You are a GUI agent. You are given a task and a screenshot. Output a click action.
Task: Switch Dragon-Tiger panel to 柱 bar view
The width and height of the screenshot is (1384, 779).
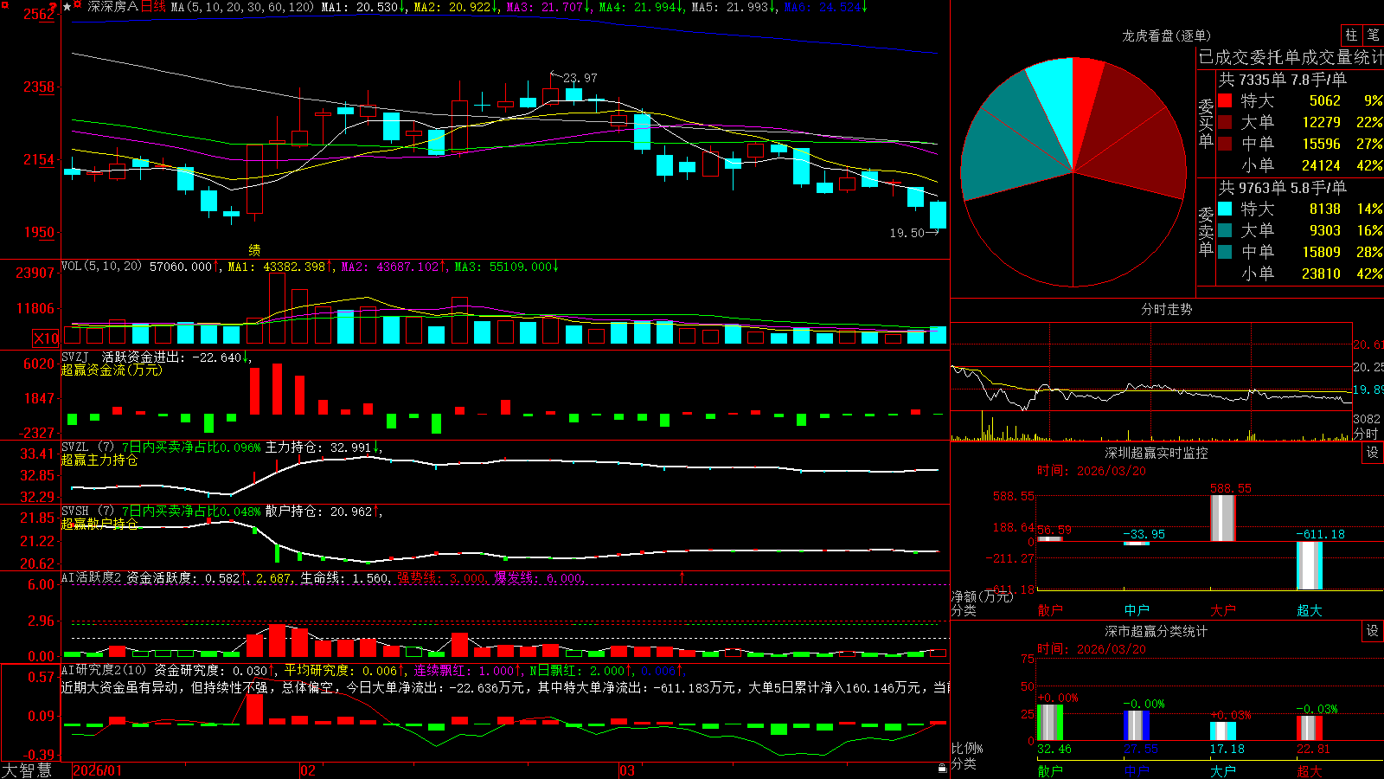[1351, 35]
